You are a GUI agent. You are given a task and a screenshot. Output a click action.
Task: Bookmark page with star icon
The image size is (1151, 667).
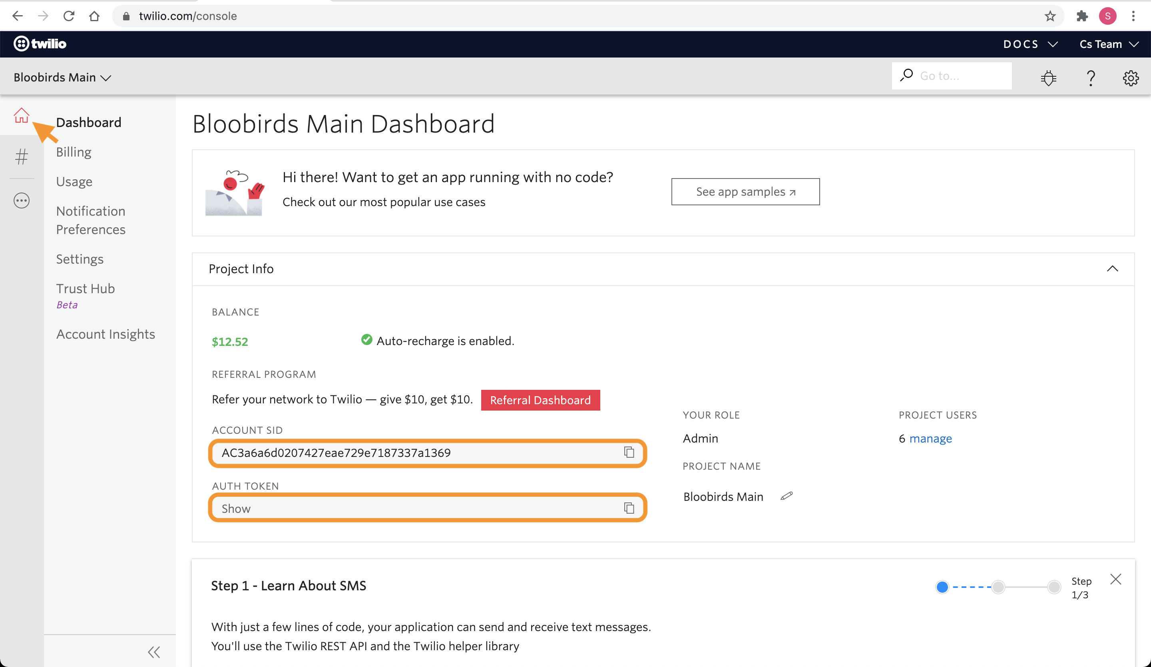pyautogui.click(x=1050, y=16)
